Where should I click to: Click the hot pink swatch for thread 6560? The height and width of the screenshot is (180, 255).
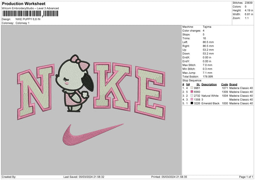point(192,92)
